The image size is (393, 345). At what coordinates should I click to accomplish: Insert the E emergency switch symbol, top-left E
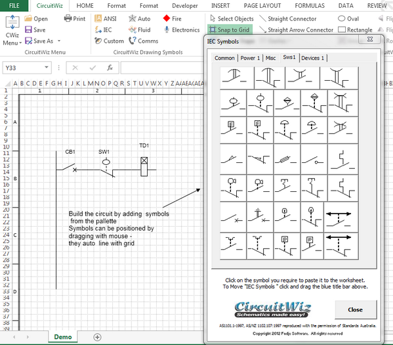pyautogui.click(x=233, y=130)
